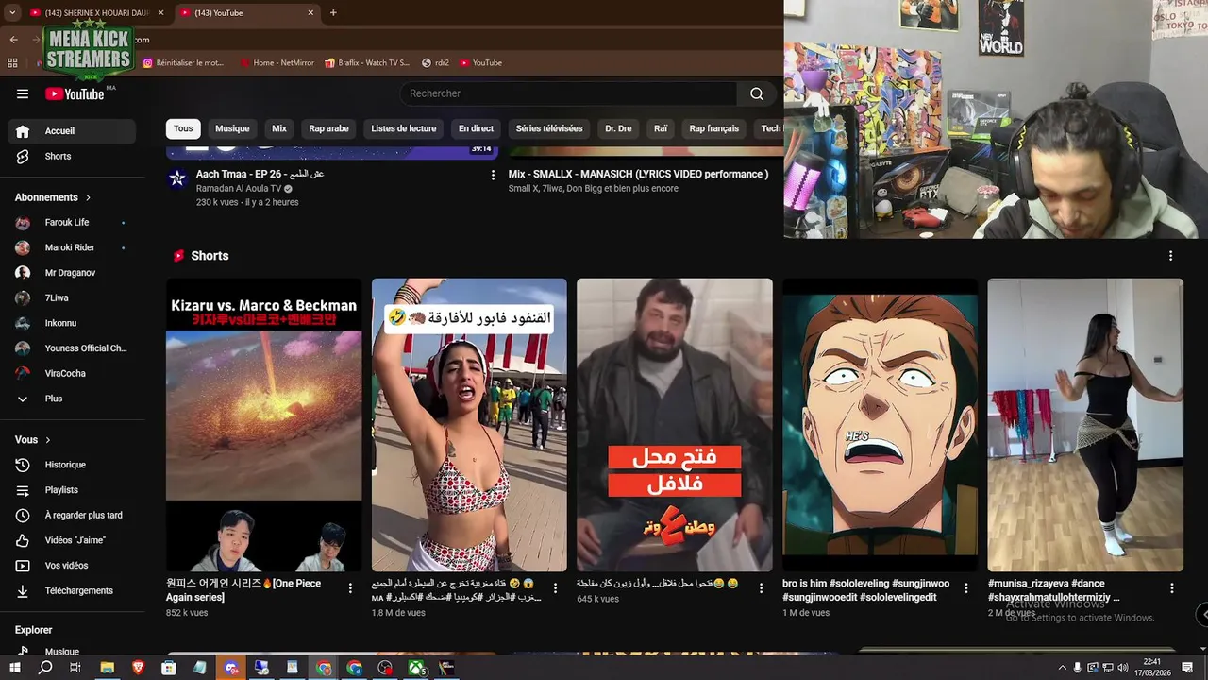Select the Dr. Dre chip
The width and height of the screenshot is (1208, 680).
click(x=618, y=128)
